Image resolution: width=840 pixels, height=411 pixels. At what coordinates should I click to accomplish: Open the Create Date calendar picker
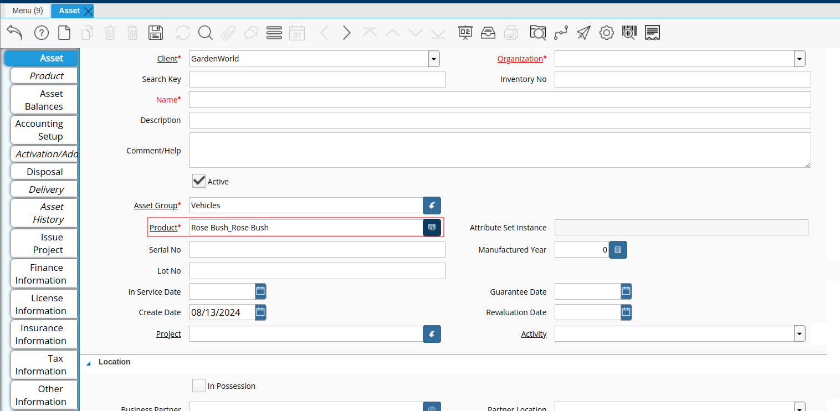pyautogui.click(x=260, y=312)
